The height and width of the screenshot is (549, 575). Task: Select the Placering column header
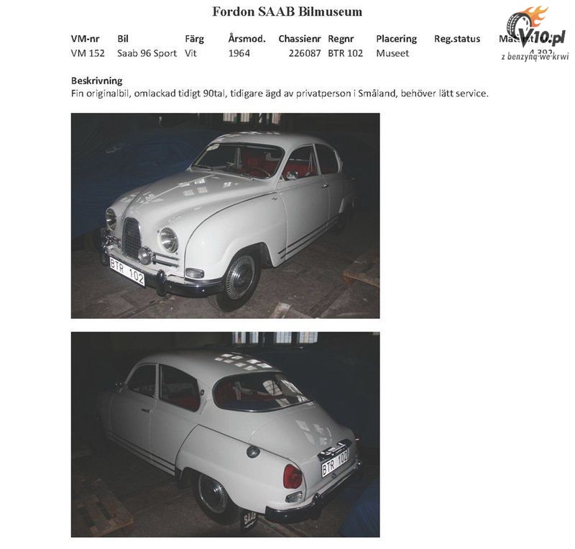pos(397,39)
